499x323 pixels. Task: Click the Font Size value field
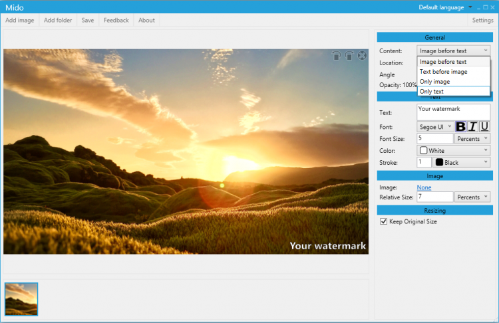click(434, 139)
